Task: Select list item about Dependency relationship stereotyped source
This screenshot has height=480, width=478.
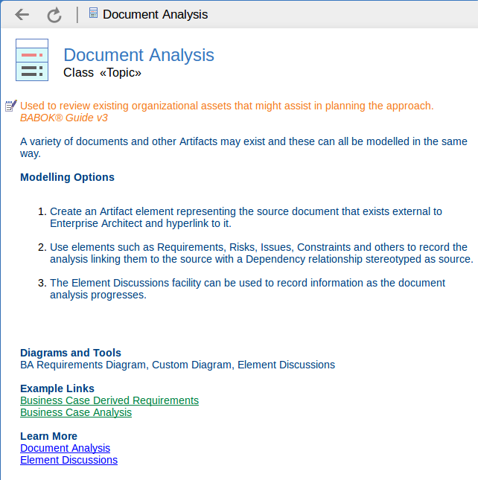Action: point(261,253)
